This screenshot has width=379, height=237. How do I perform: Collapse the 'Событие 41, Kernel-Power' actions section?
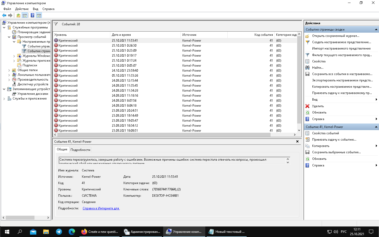point(376,127)
